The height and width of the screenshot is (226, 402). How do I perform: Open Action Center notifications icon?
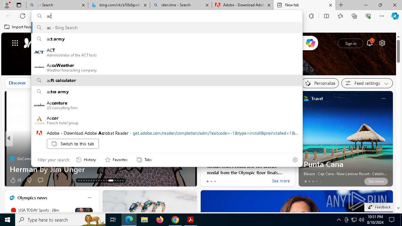(x=392, y=220)
